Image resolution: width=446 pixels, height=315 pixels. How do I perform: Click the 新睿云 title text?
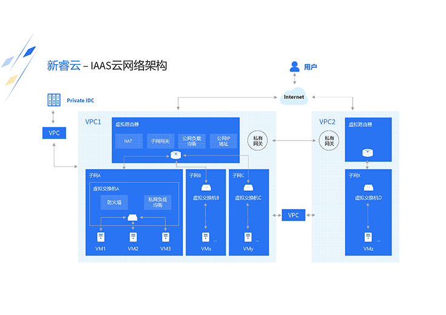point(64,65)
